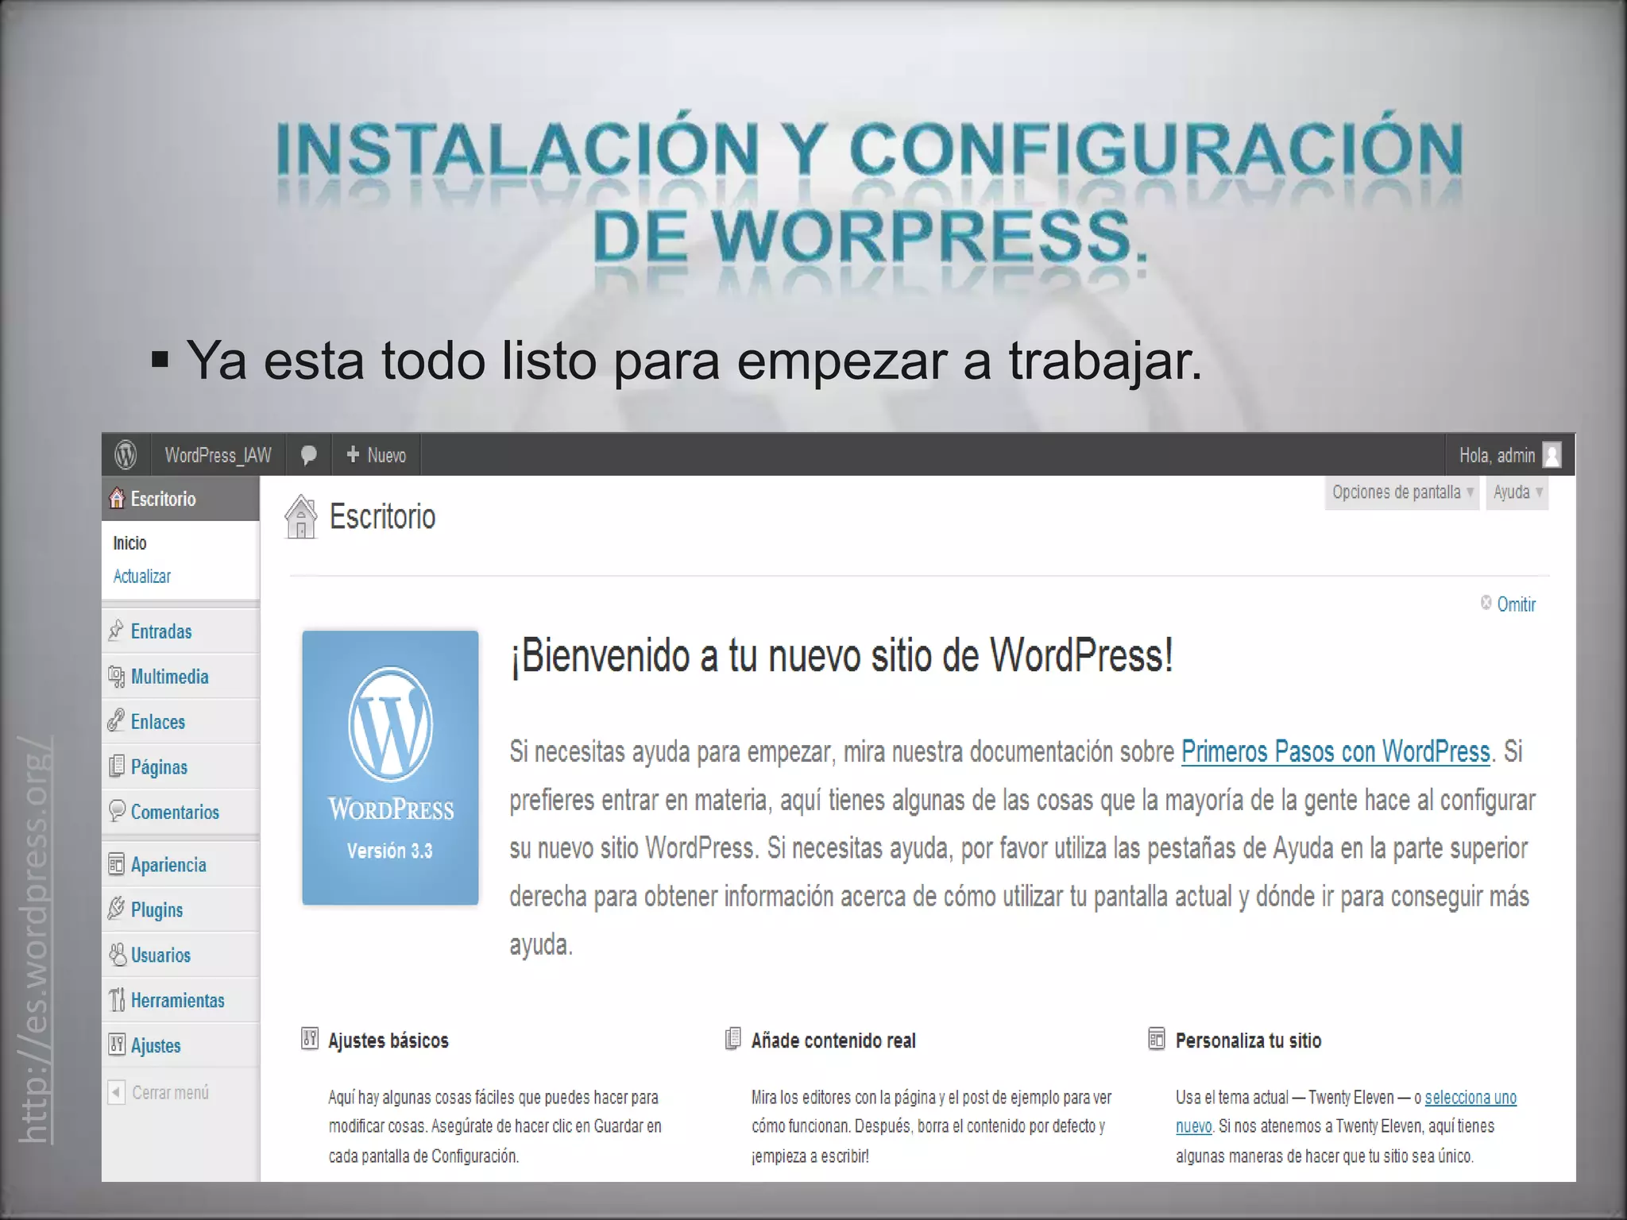Click the icon beside Personaliza tu sitio
Image resolution: width=1627 pixels, height=1220 pixels.
[1157, 1038]
